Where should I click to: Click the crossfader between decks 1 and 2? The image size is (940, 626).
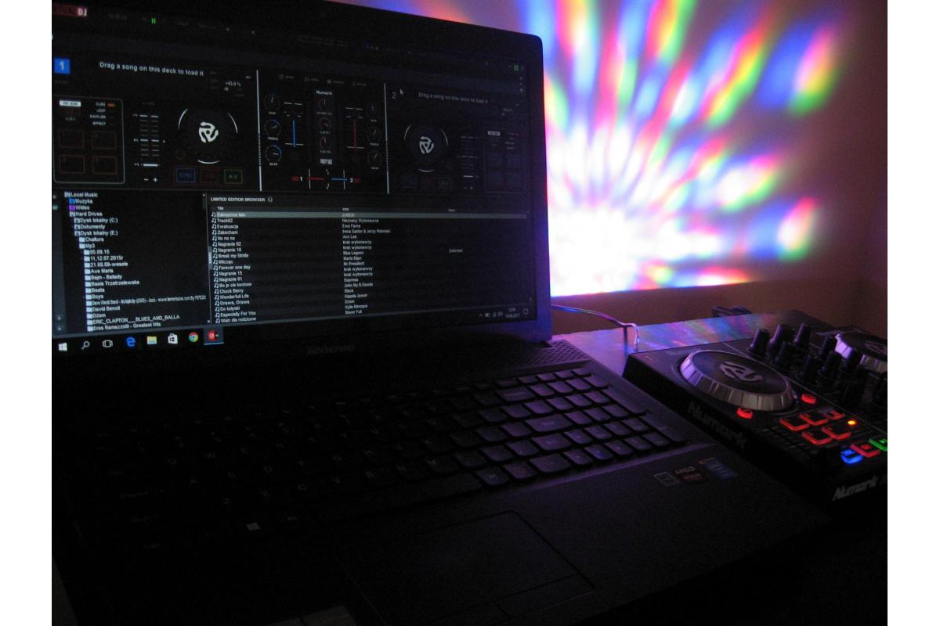click(327, 179)
